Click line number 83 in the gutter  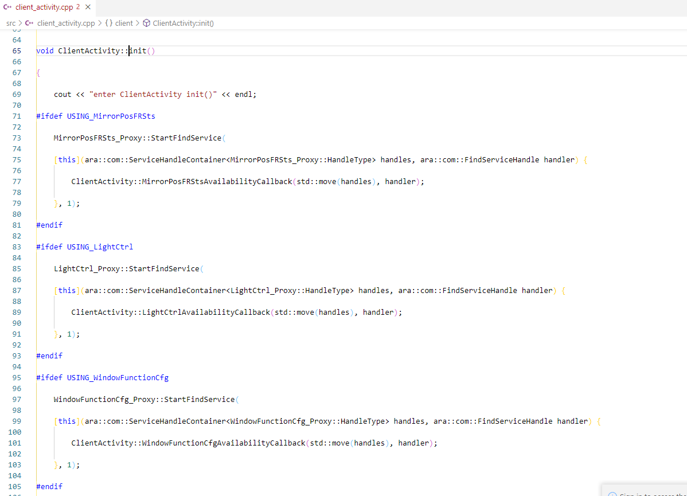coord(17,247)
